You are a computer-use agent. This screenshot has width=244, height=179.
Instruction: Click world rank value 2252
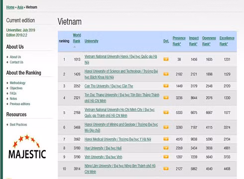coord(77,86)
